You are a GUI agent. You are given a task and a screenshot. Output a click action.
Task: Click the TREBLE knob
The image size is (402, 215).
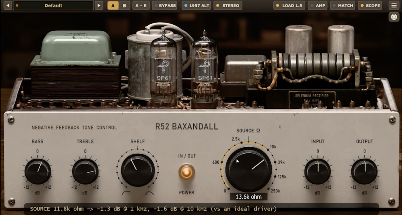(85, 171)
